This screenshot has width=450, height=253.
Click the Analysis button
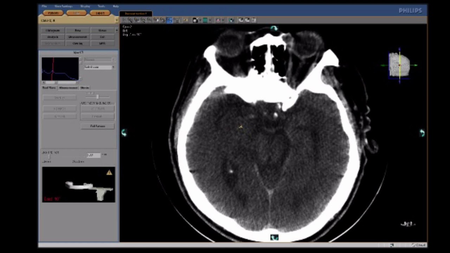tap(53, 37)
